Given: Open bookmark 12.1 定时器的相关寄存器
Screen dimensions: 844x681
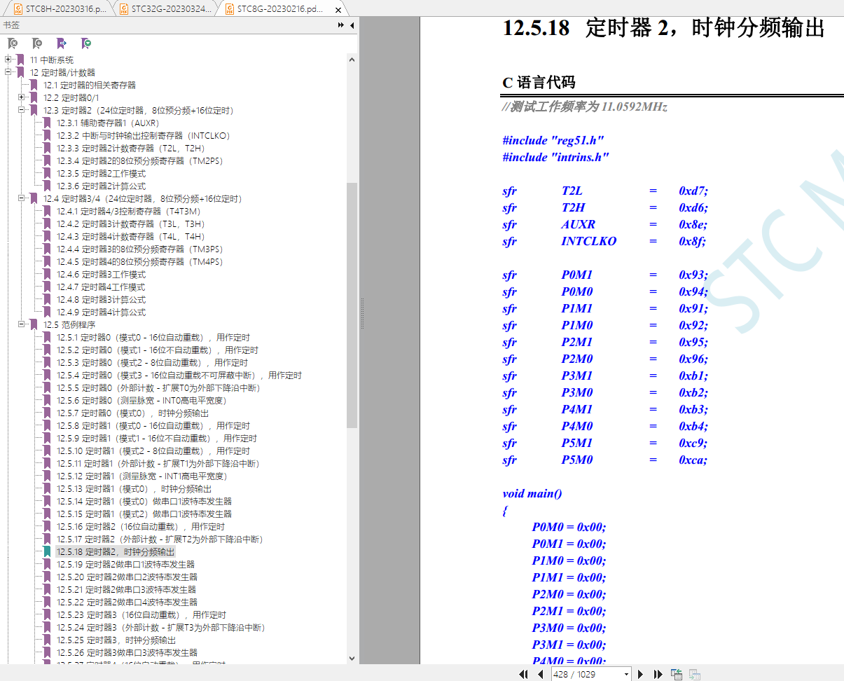Looking at the screenshot, I should coord(90,85).
